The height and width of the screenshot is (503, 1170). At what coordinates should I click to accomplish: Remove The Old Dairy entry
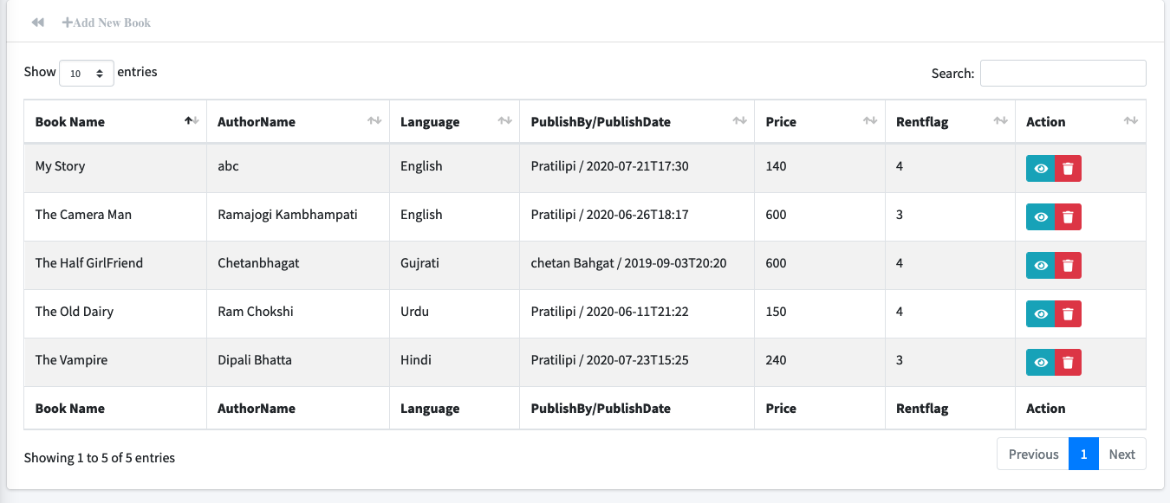(1068, 314)
